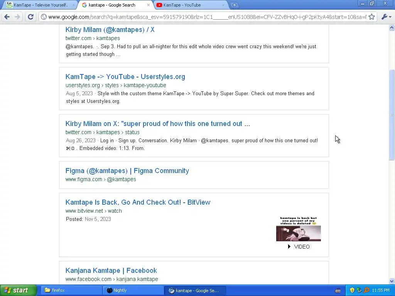
Task: Open KamTape -> YouTube - Userstyles.org result
Action: pos(125,77)
